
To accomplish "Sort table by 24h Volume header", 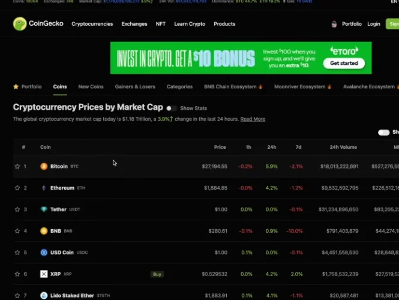I will click(343, 147).
